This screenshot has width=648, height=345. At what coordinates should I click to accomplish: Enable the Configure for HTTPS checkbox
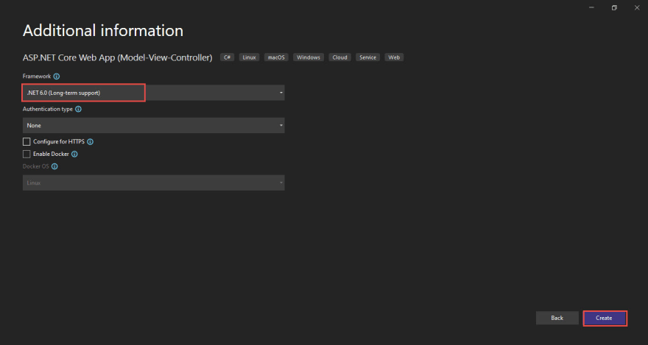click(27, 141)
